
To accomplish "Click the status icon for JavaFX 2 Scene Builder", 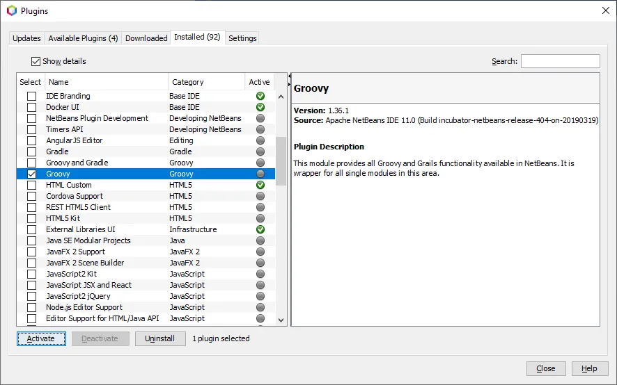I will coord(260,263).
